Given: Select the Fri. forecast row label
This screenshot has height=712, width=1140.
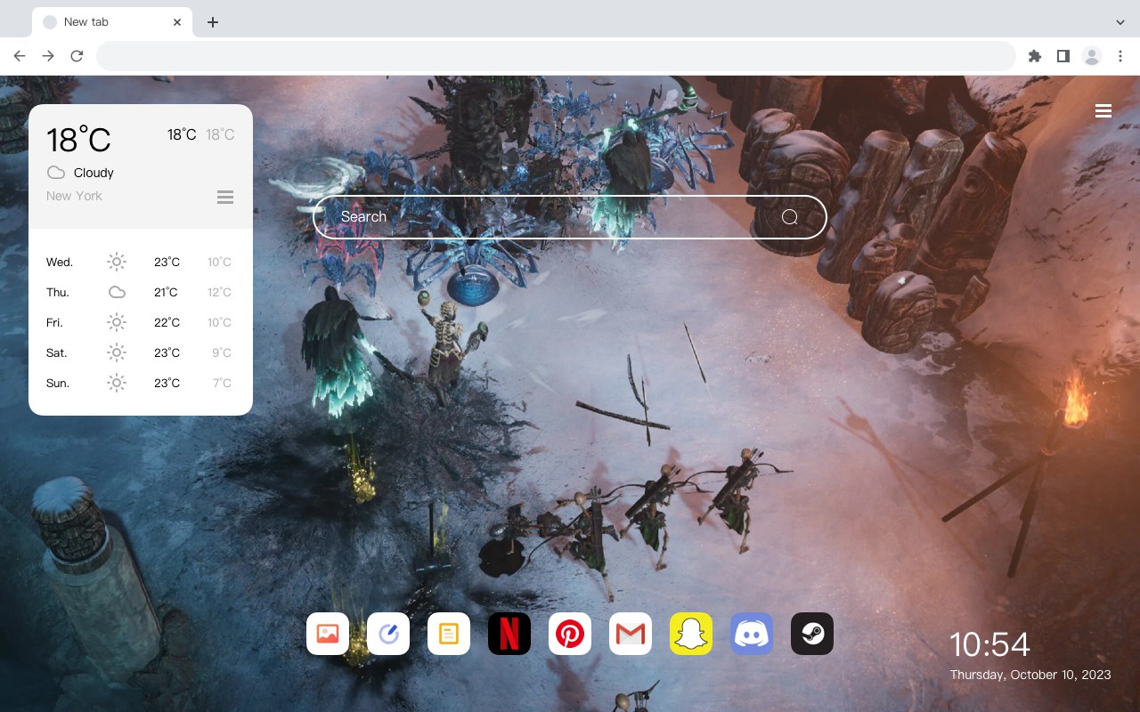Looking at the screenshot, I should tap(54, 322).
